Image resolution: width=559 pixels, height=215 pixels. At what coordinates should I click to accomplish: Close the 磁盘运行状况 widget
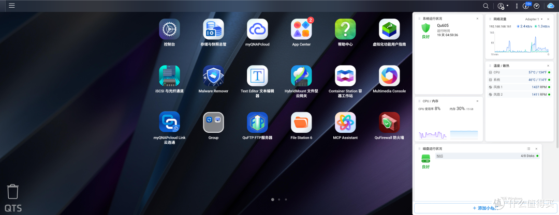536,148
